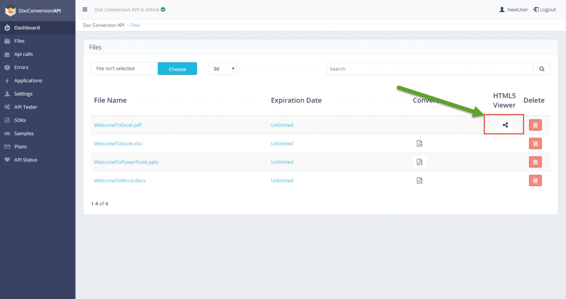Click the "1-4 of 4" pagination text
566x299 pixels.
(x=99, y=204)
